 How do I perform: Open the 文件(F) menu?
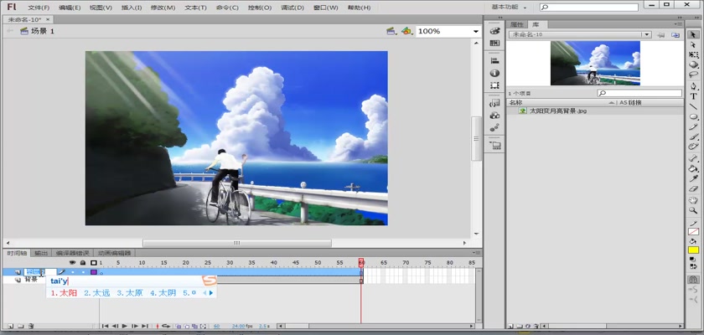coord(39,8)
